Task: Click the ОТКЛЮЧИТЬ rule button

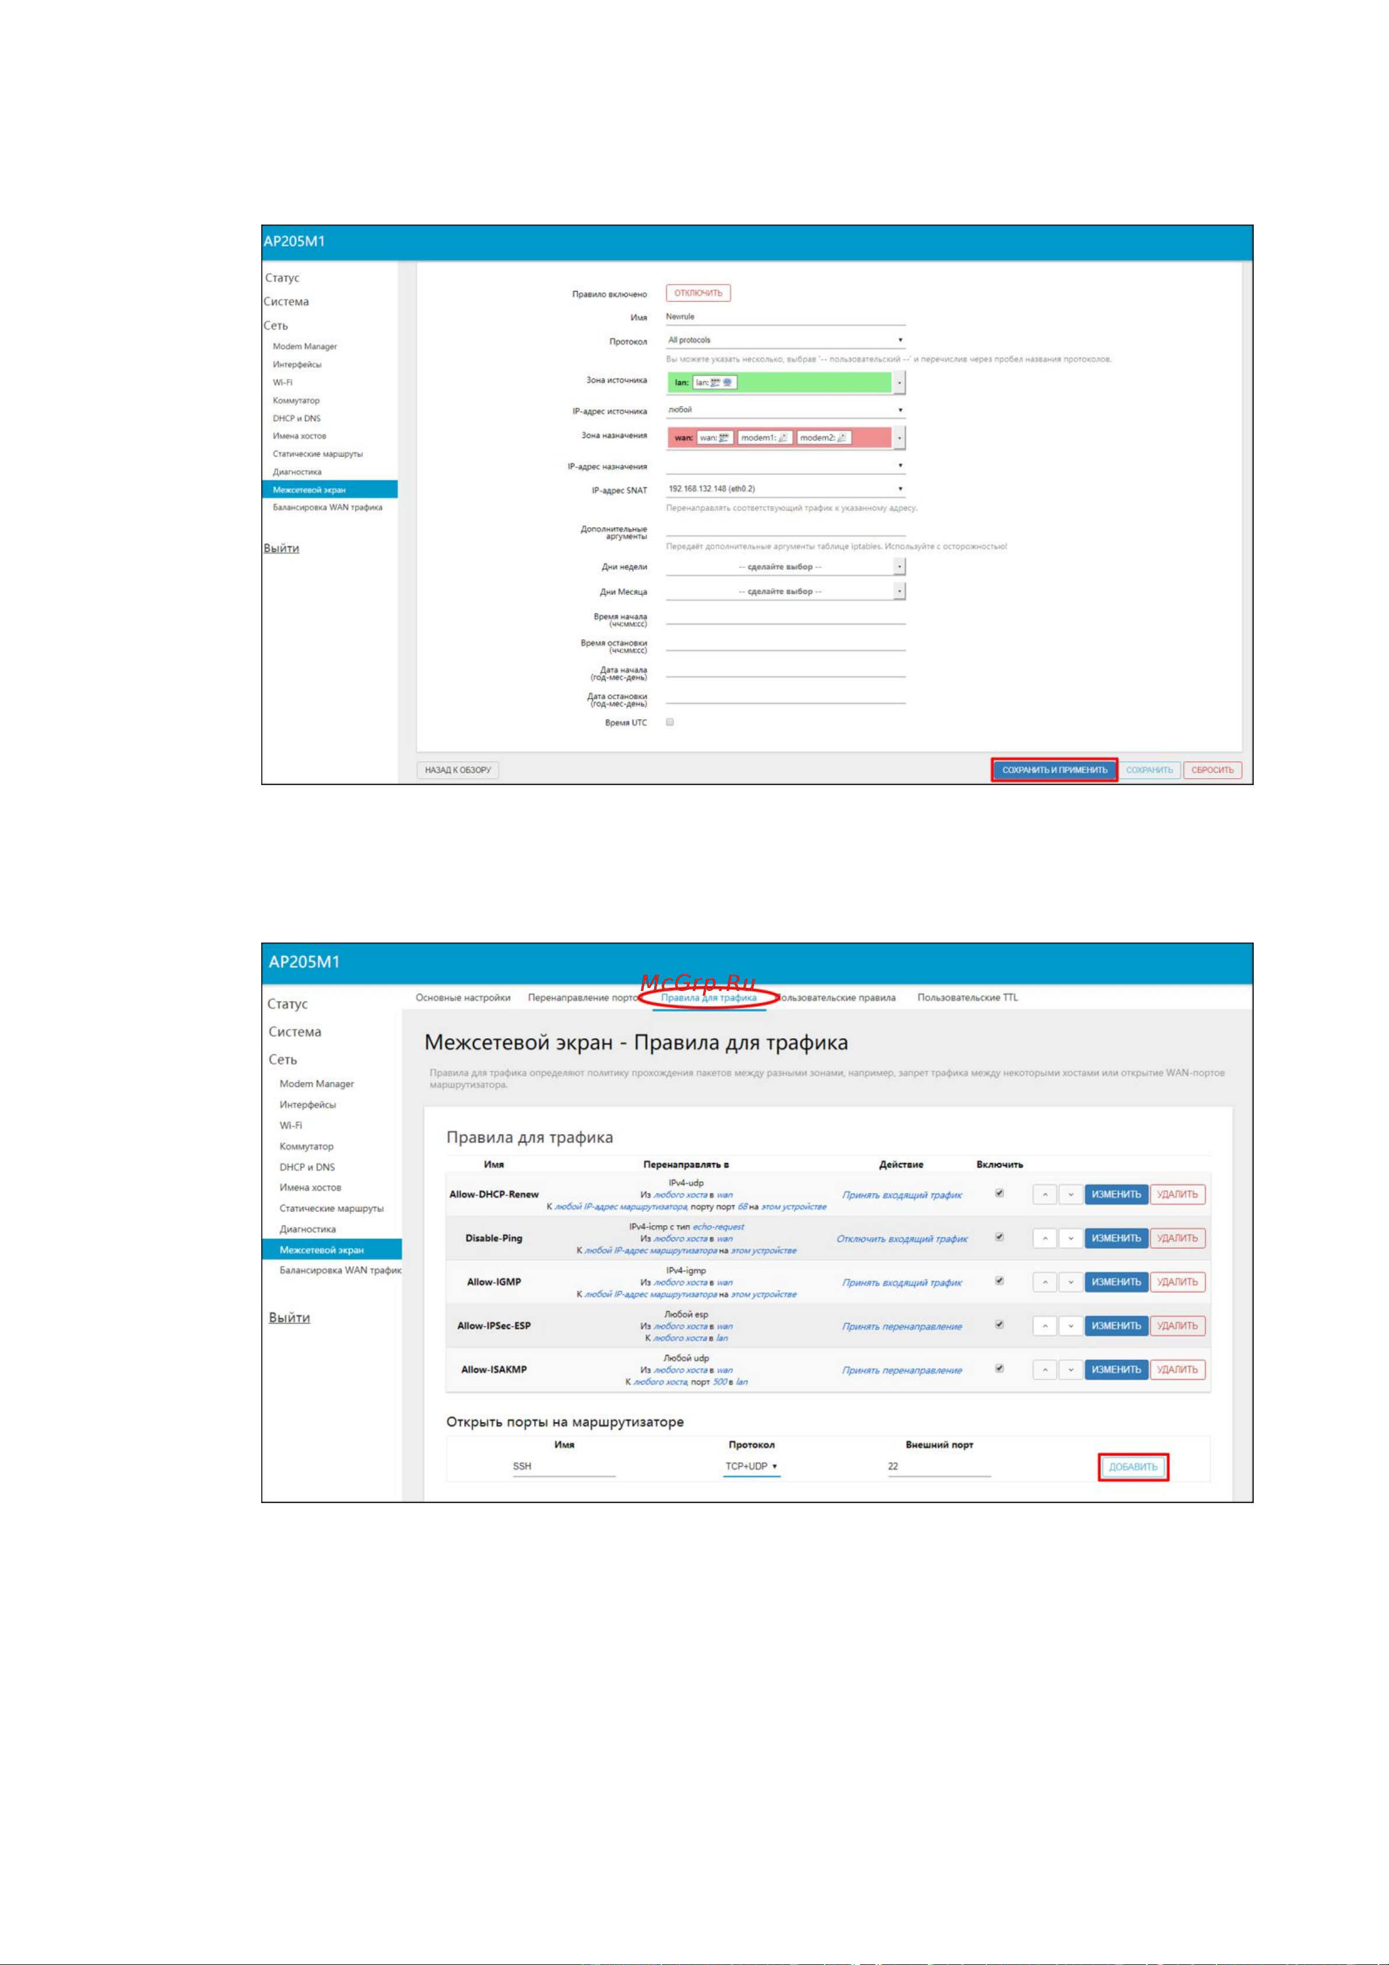Action: pos(699,293)
